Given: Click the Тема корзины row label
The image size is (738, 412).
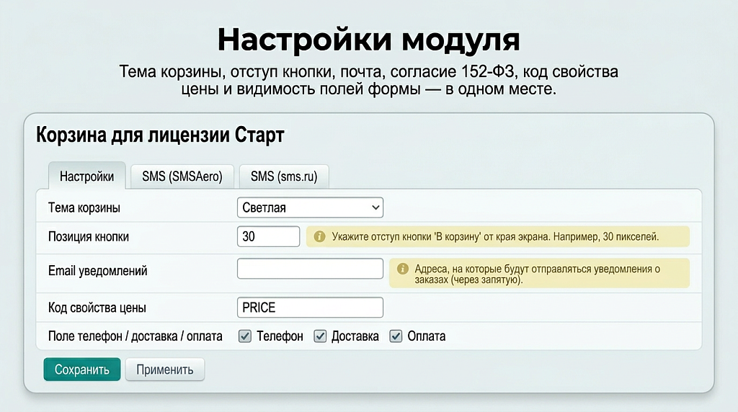Looking at the screenshot, I should click(84, 207).
